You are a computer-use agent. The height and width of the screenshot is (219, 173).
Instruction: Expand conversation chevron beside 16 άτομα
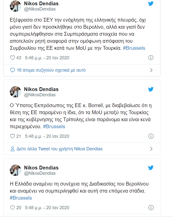[151, 70]
